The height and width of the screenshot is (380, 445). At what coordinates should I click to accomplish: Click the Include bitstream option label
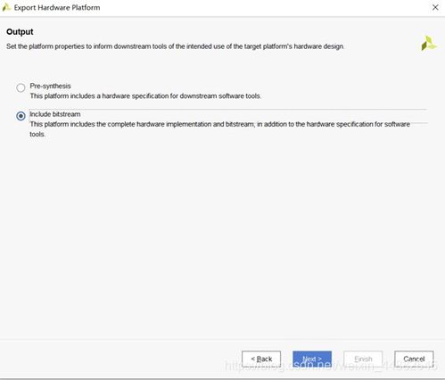click(55, 114)
